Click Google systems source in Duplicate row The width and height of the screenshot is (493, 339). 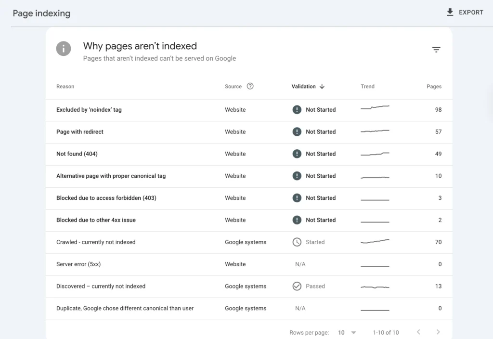tap(246, 309)
